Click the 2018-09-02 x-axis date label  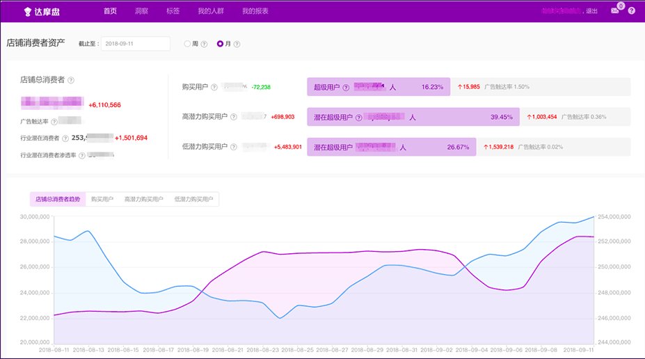coord(436,350)
